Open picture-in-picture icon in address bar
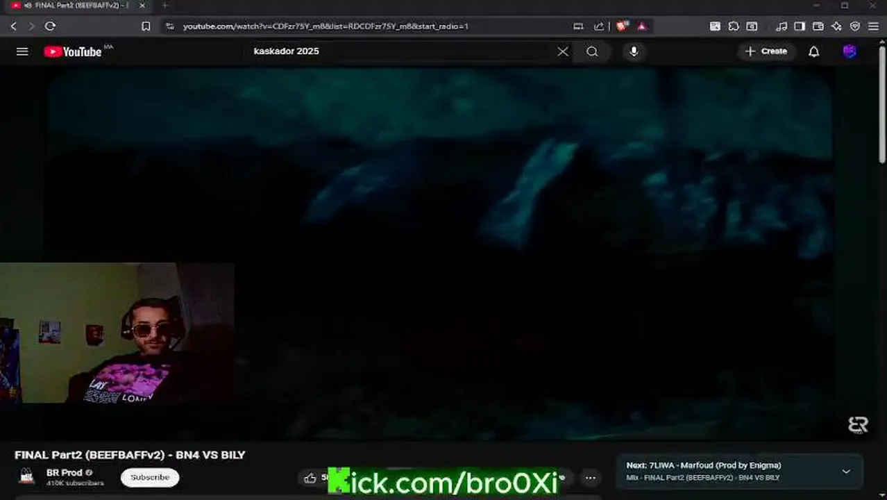 578,26
